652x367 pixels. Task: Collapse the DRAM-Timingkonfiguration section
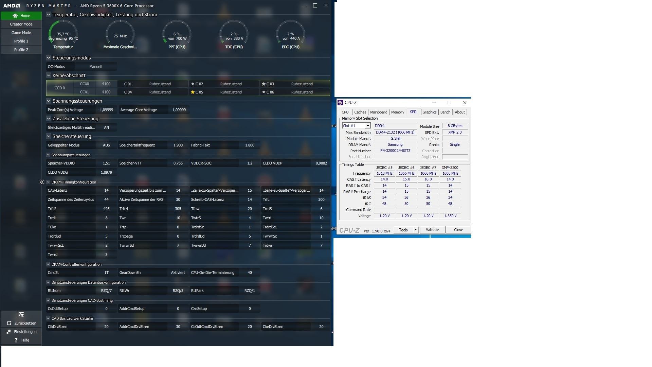click(x=48, y=182)
